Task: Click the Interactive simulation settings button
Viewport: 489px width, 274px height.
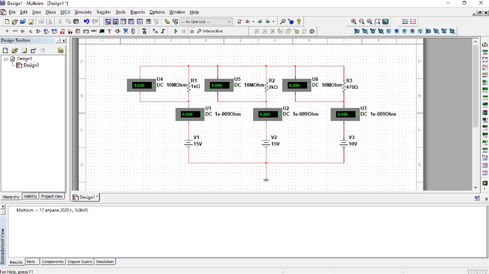Action: (x=210, y=31)
